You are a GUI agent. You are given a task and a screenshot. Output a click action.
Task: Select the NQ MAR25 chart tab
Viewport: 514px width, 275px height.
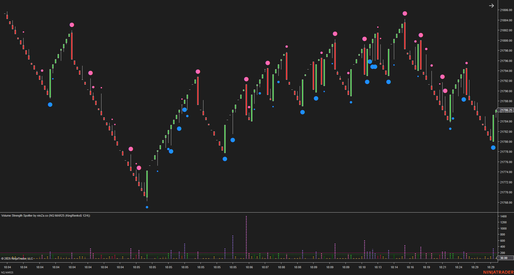click(7, 273)
